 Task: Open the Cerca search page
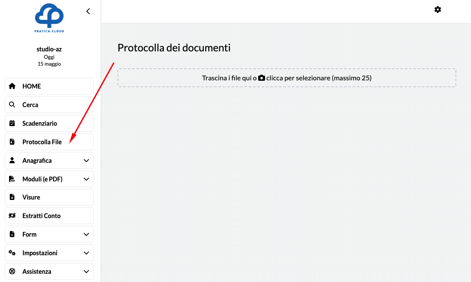(30, 105)
